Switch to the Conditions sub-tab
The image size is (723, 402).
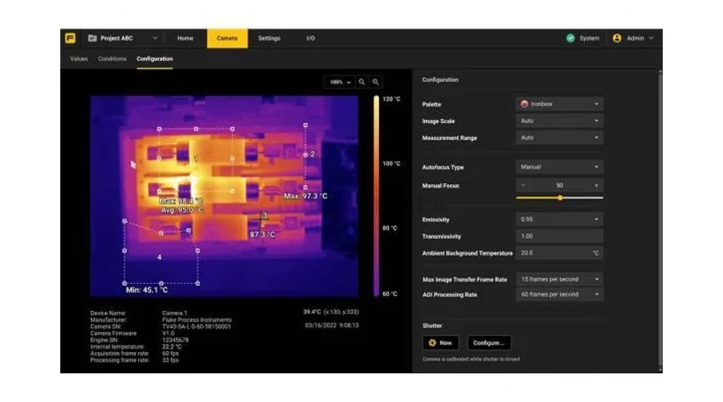(x=112, y=59)
